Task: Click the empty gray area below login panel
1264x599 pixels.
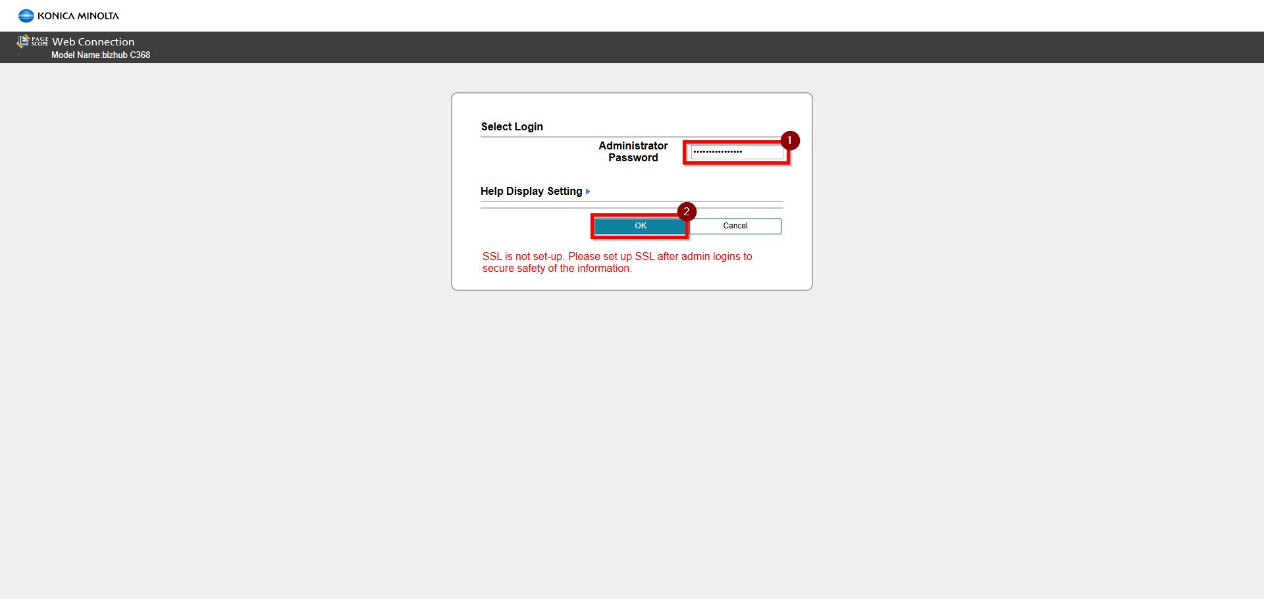Action: click(632, 428)
